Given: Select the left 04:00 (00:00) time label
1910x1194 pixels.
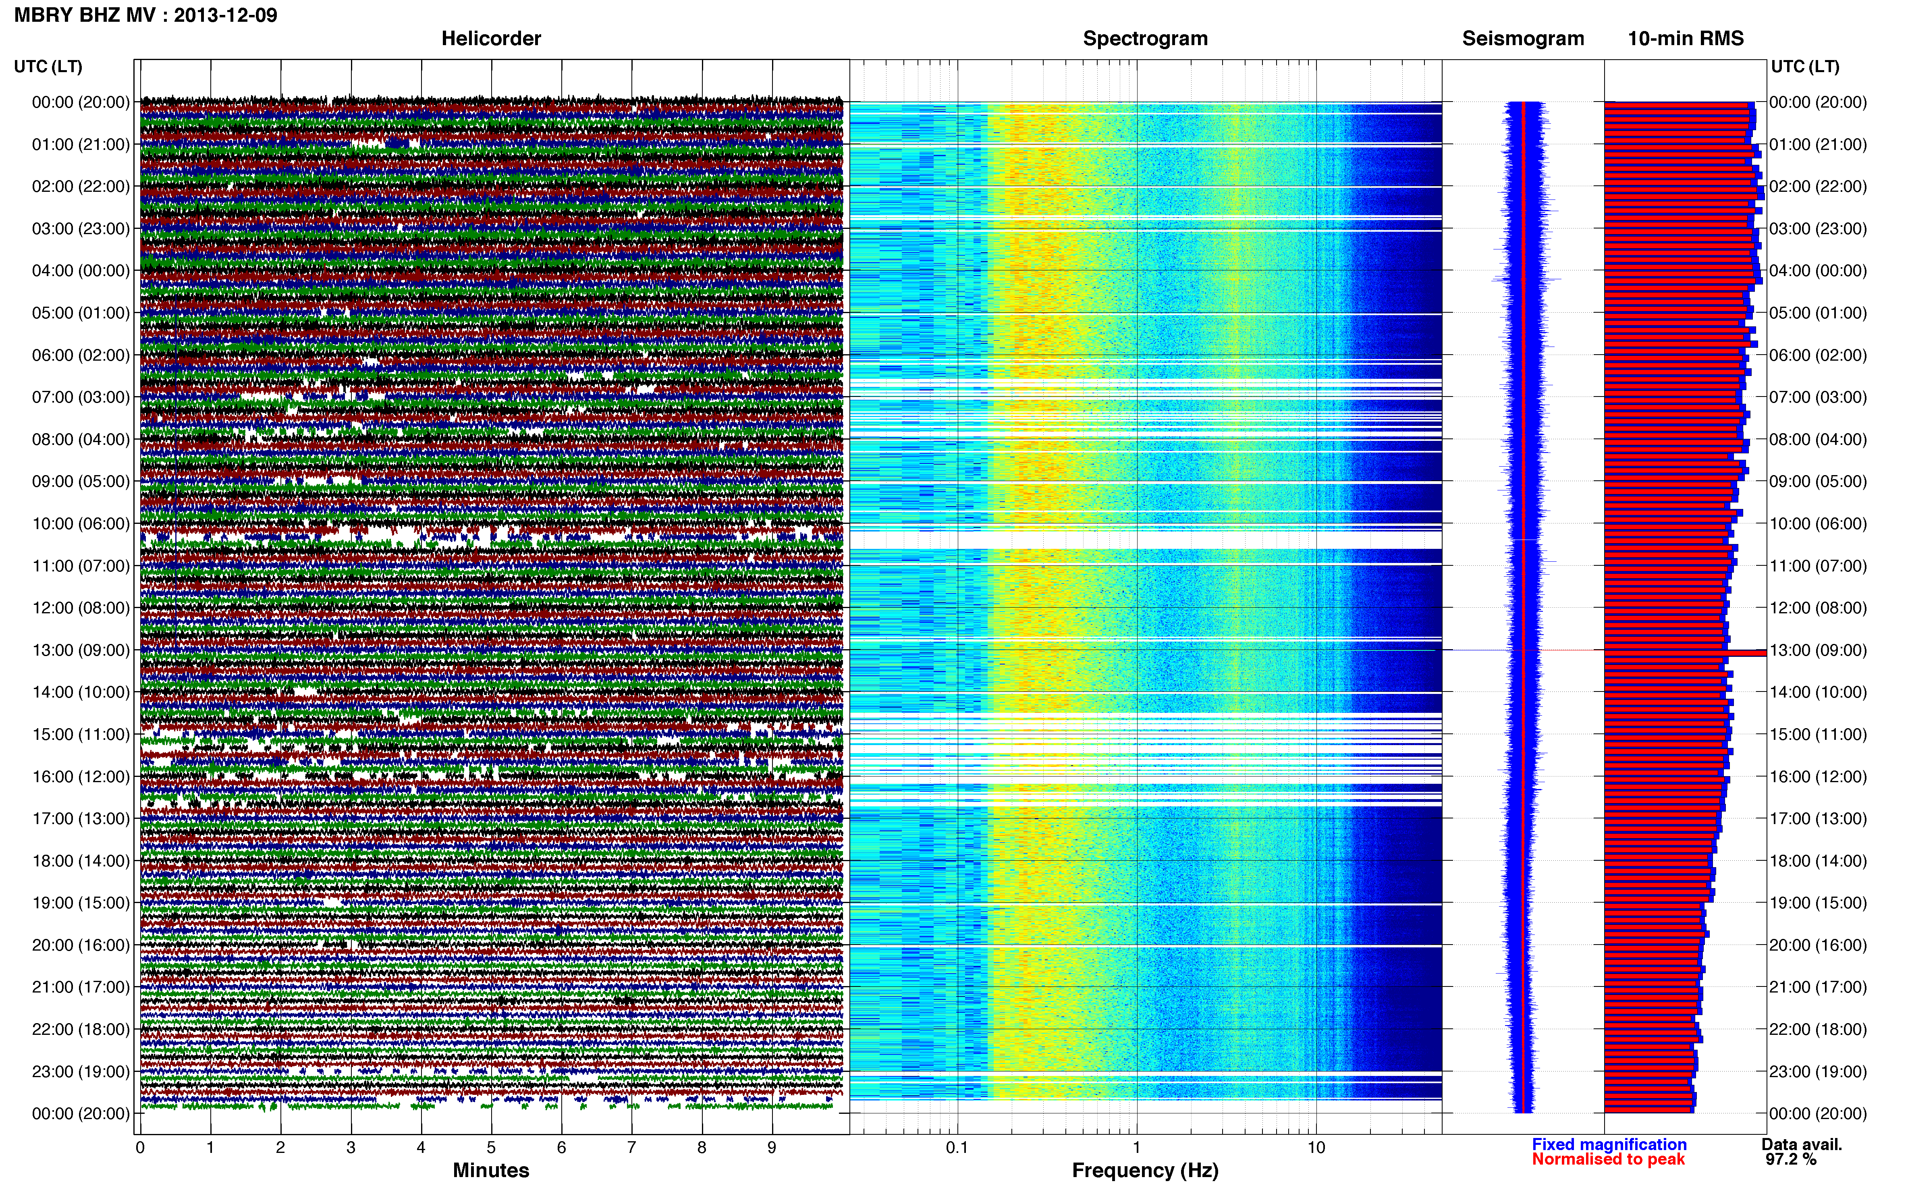Looking at the screenshot, I should [81, 271].
